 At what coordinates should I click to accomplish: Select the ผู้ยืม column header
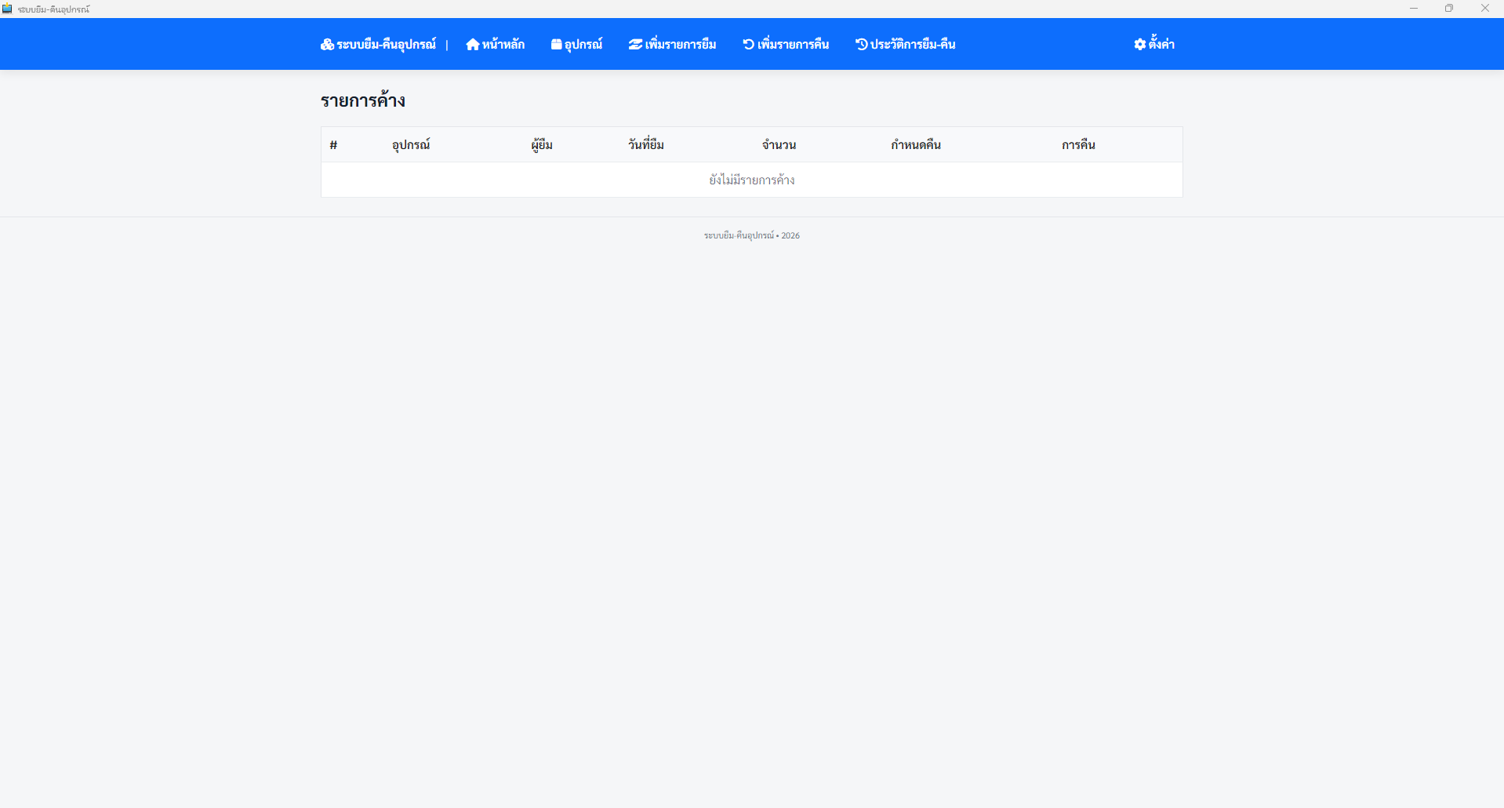pyautogui.click(x=541, y=145)
